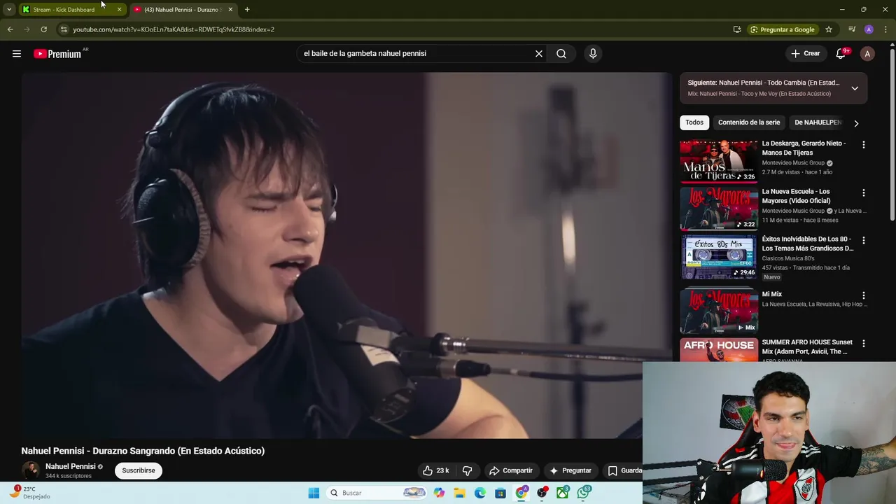Open the Windows Start menu
This screenshot has height=504, width=896.
point(314,493)
